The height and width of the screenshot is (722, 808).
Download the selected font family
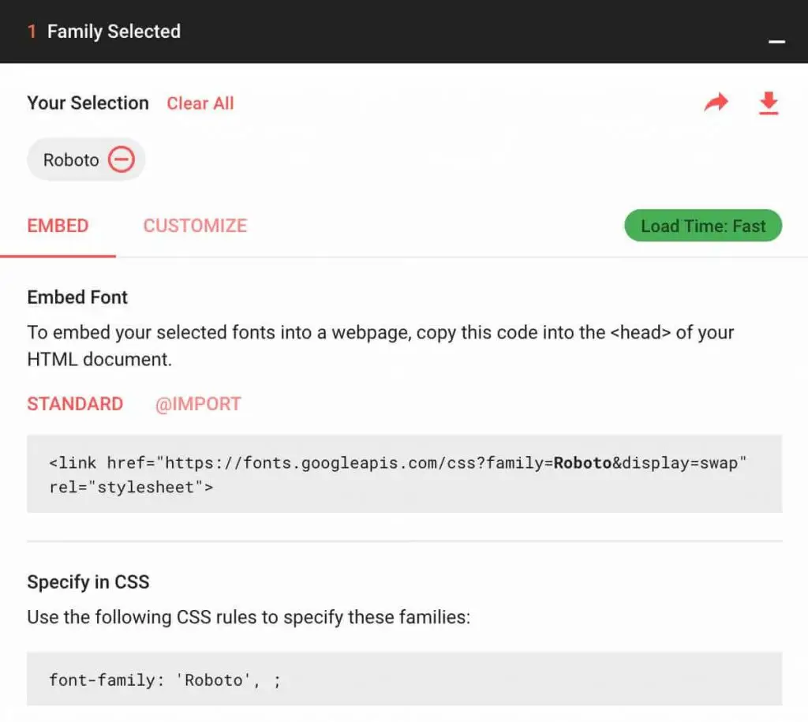tap(768, 103)
